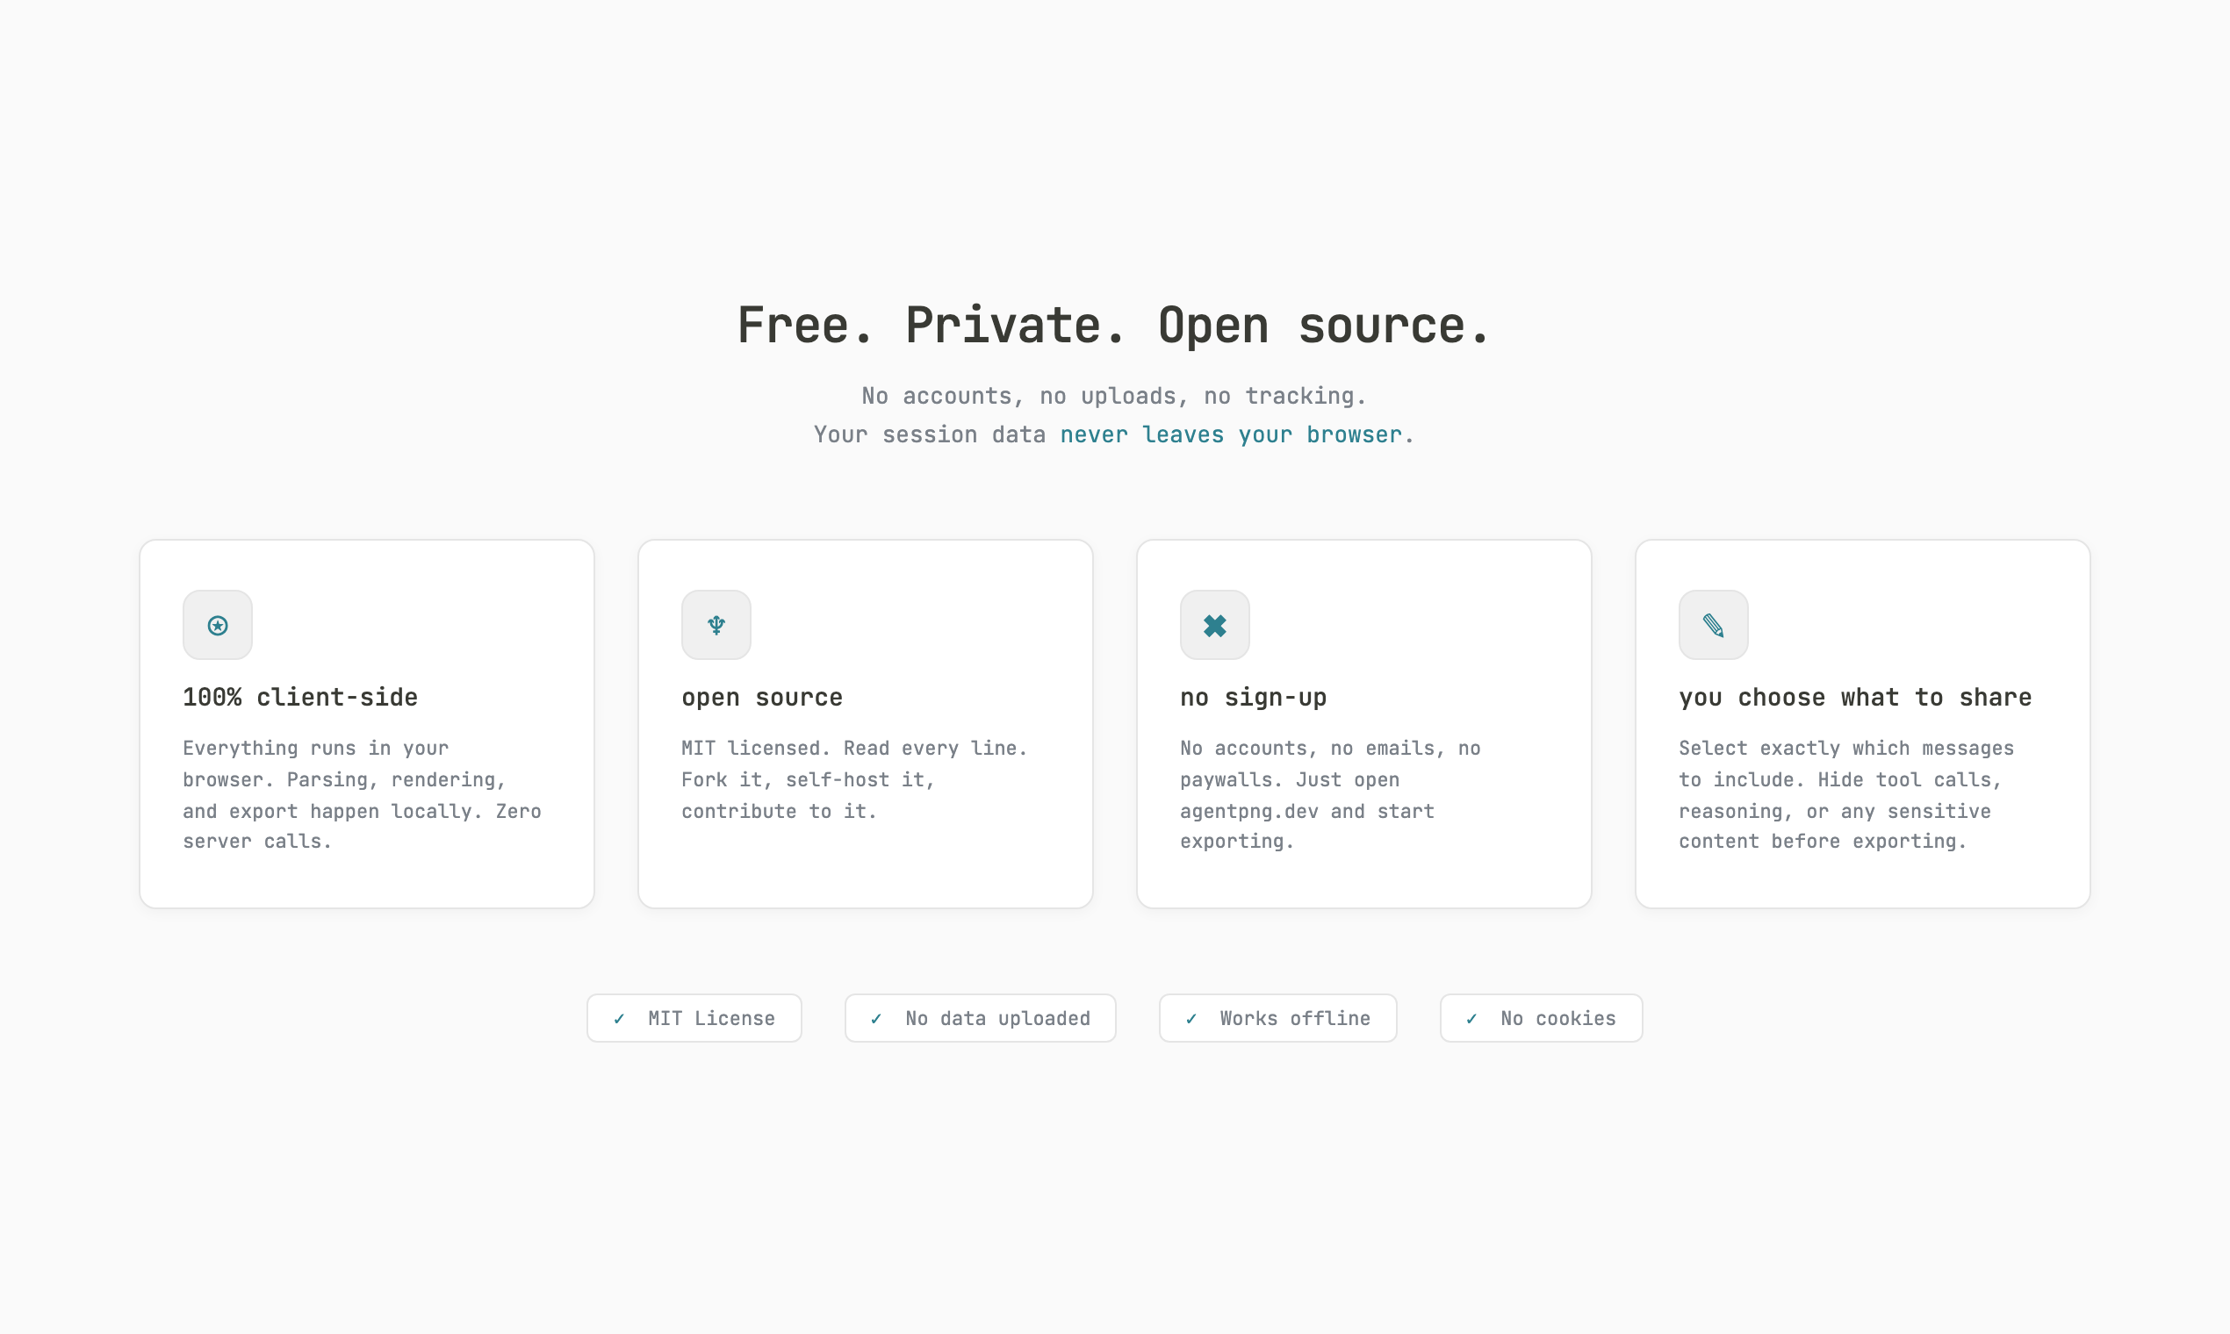Click the checkmark inside the No cookies badge
Screen dimensions: 2230x1334
point(1472,1017)
